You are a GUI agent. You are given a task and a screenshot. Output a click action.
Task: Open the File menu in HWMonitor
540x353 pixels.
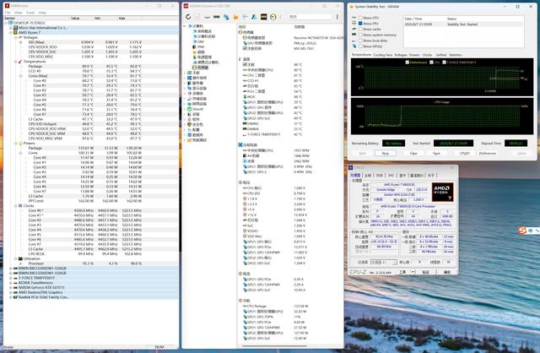click(x=8, y=13)
